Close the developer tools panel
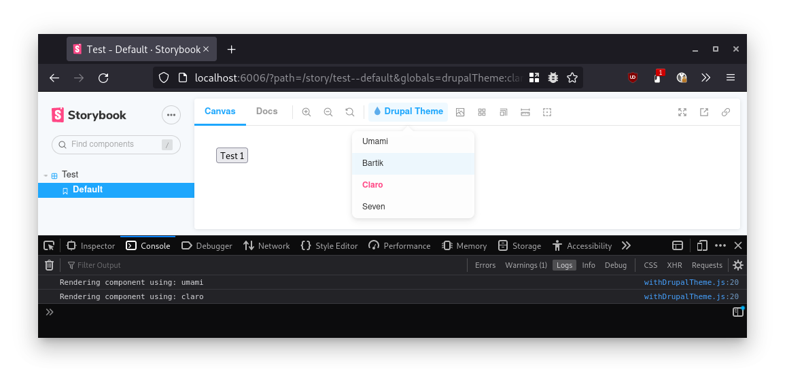This screenshot has width=785, height=380. (738, 245)
